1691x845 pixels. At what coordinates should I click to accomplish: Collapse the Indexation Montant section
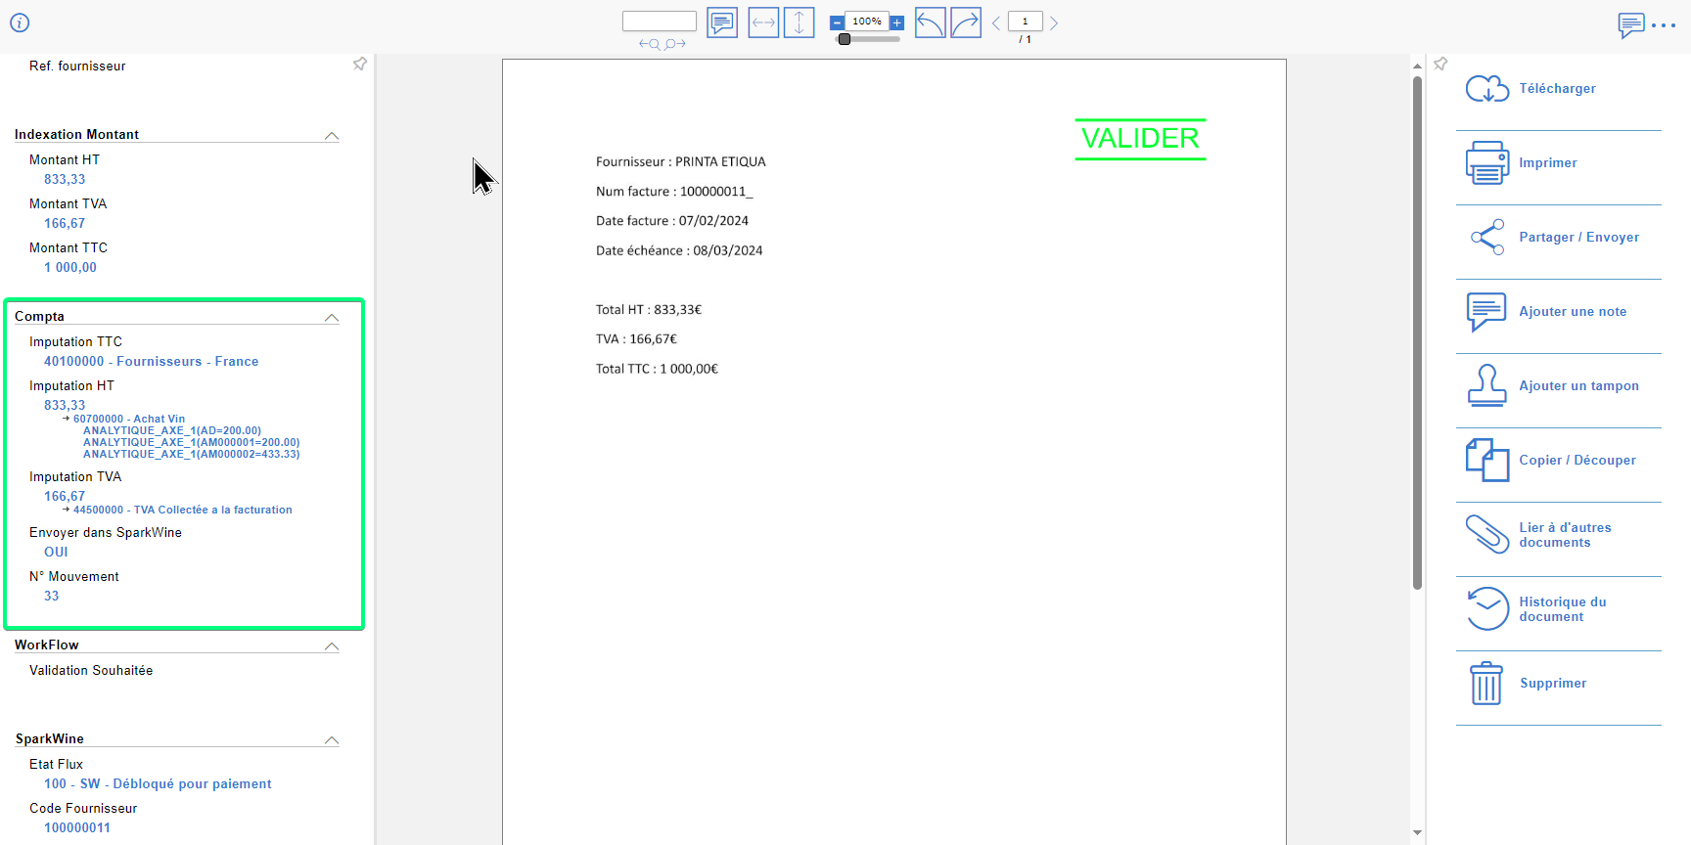pyautogui.click(x=332, y=136)
